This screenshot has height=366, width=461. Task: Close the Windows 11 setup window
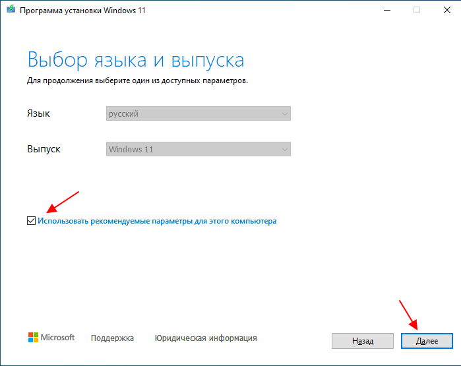[447, 11]
